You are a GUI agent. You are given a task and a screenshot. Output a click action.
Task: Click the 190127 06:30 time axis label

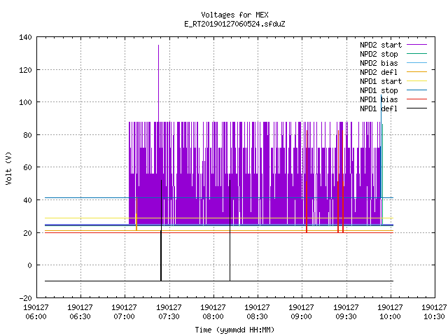click(x=80, y=312)
